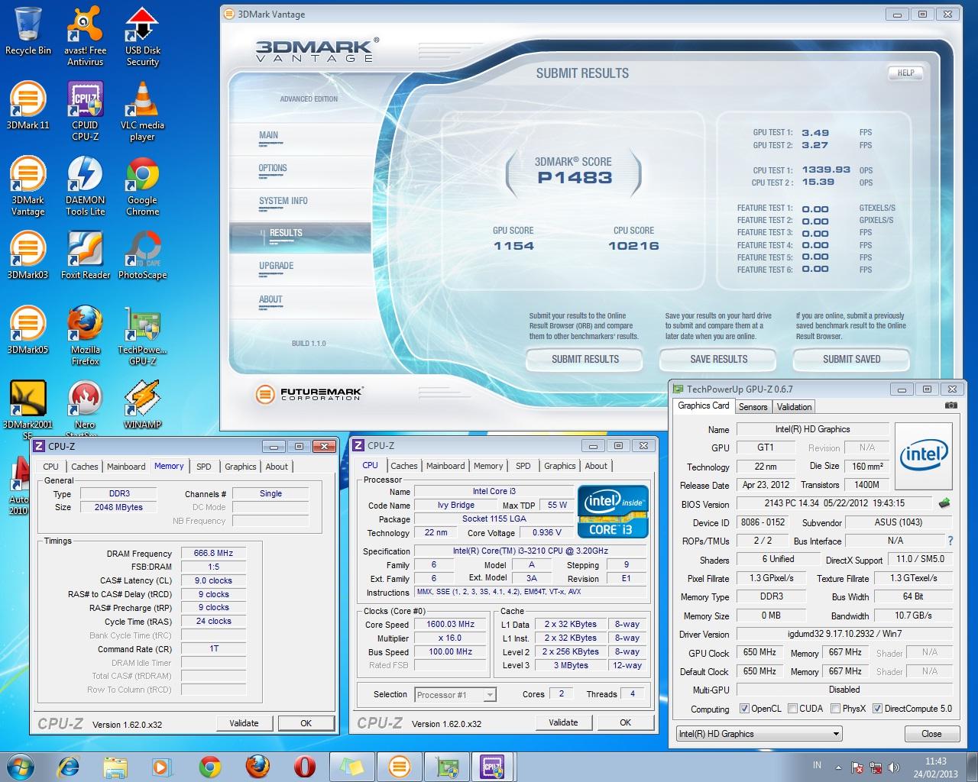This screenshot has width=978, height=782.
Task: Switch to Sensors tab in GPU-Z
Action: pyautogui.click(x=753, y=407)
